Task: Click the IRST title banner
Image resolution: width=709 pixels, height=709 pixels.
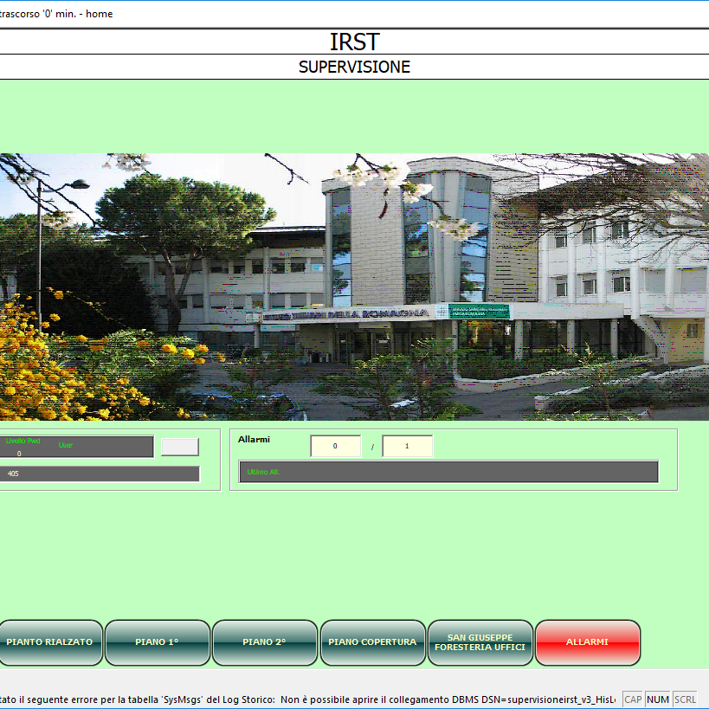Action: (354, 42)
